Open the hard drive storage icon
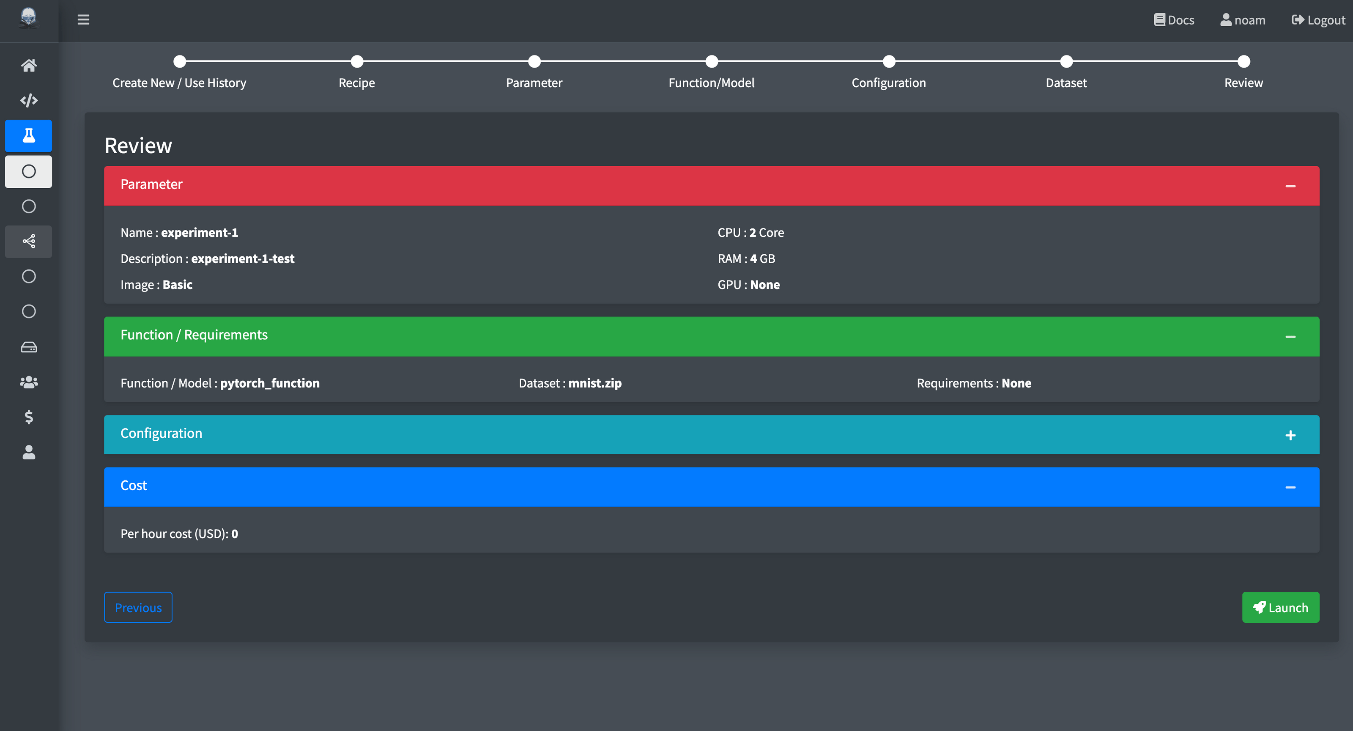This screenshot has width=1353, height=731. coord(29,347)
